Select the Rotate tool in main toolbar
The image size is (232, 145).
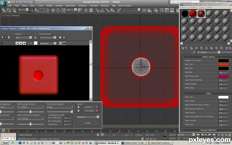(x=58, y=10)
